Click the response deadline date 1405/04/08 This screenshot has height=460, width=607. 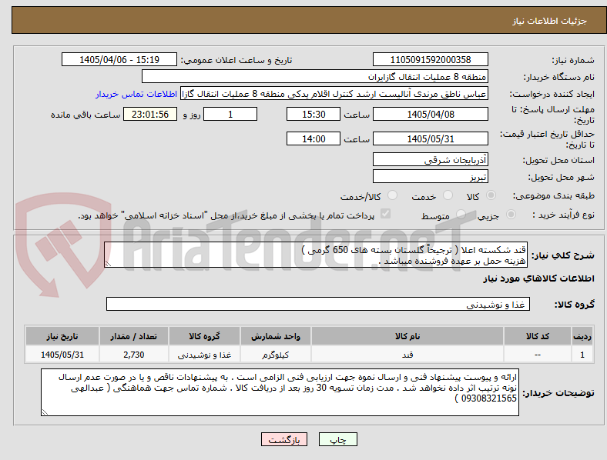click(x=431, y=114)
